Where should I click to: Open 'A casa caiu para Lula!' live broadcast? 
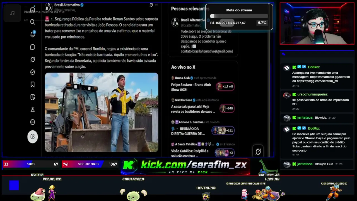pos(193,109)
